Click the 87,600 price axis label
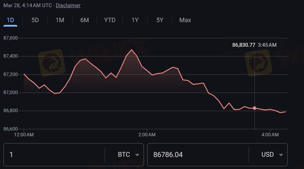The height and width of the screenshot is (169, 304). 10,38
